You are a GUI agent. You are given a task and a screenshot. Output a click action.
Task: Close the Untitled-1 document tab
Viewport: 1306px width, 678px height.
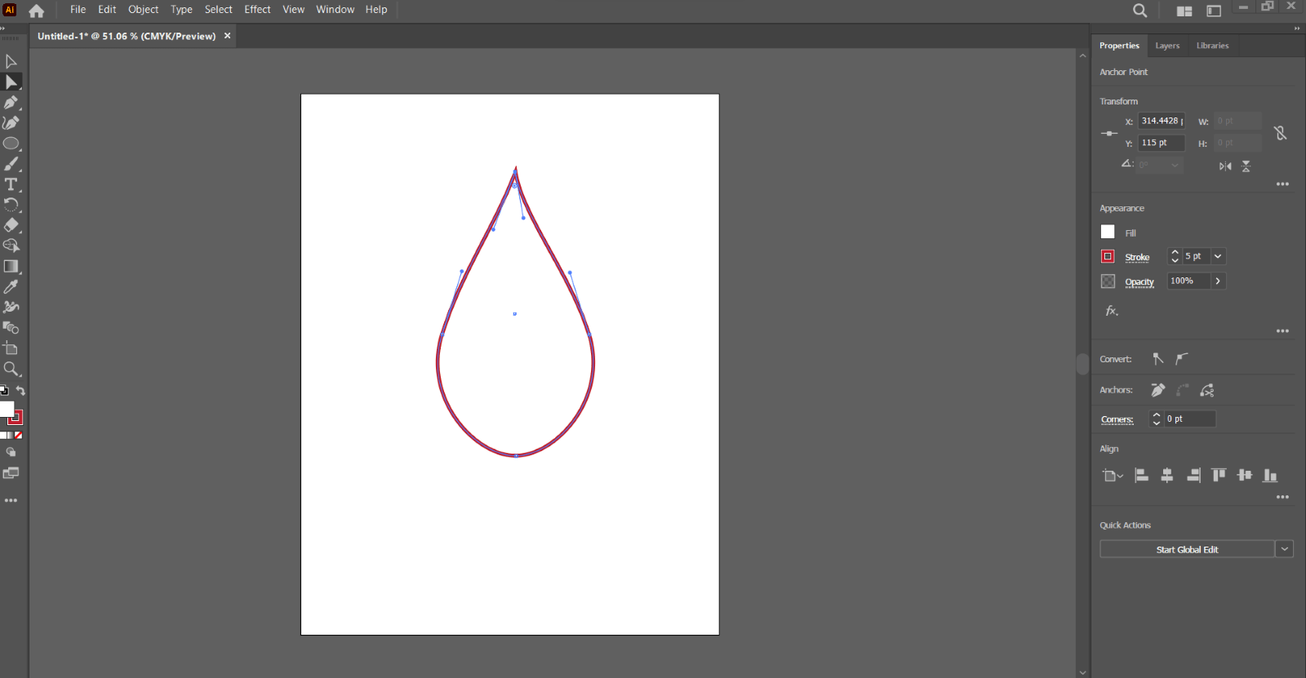coord(228,36)
